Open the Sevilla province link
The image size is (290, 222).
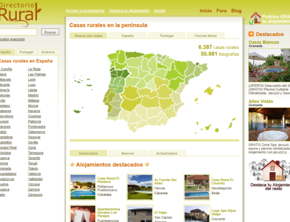click(33, 142)
